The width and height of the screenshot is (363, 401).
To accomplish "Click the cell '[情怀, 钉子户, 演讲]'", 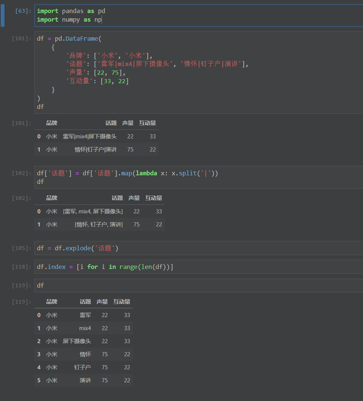I will pos(99,224).
